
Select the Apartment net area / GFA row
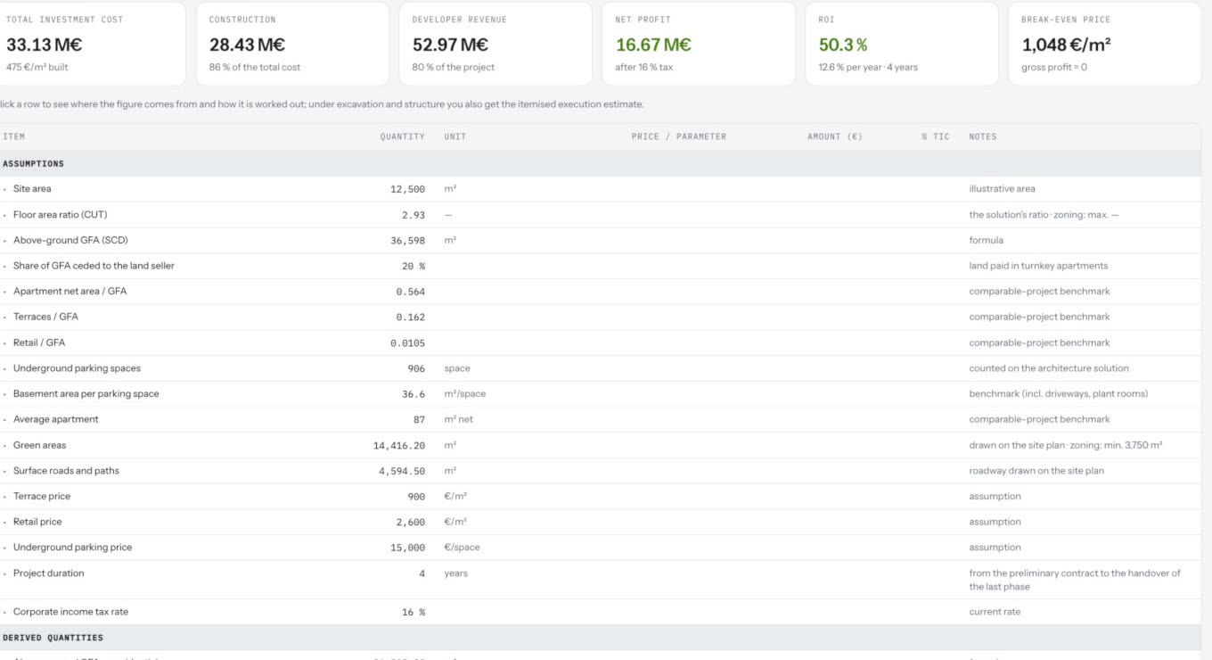600,292
